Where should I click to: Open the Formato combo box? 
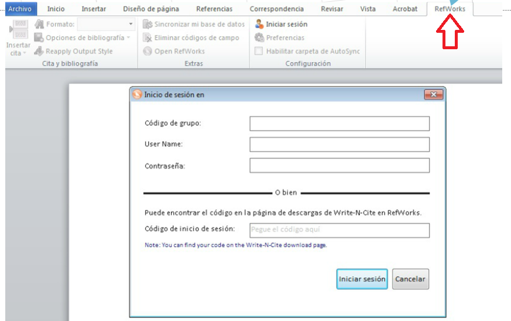107,24
